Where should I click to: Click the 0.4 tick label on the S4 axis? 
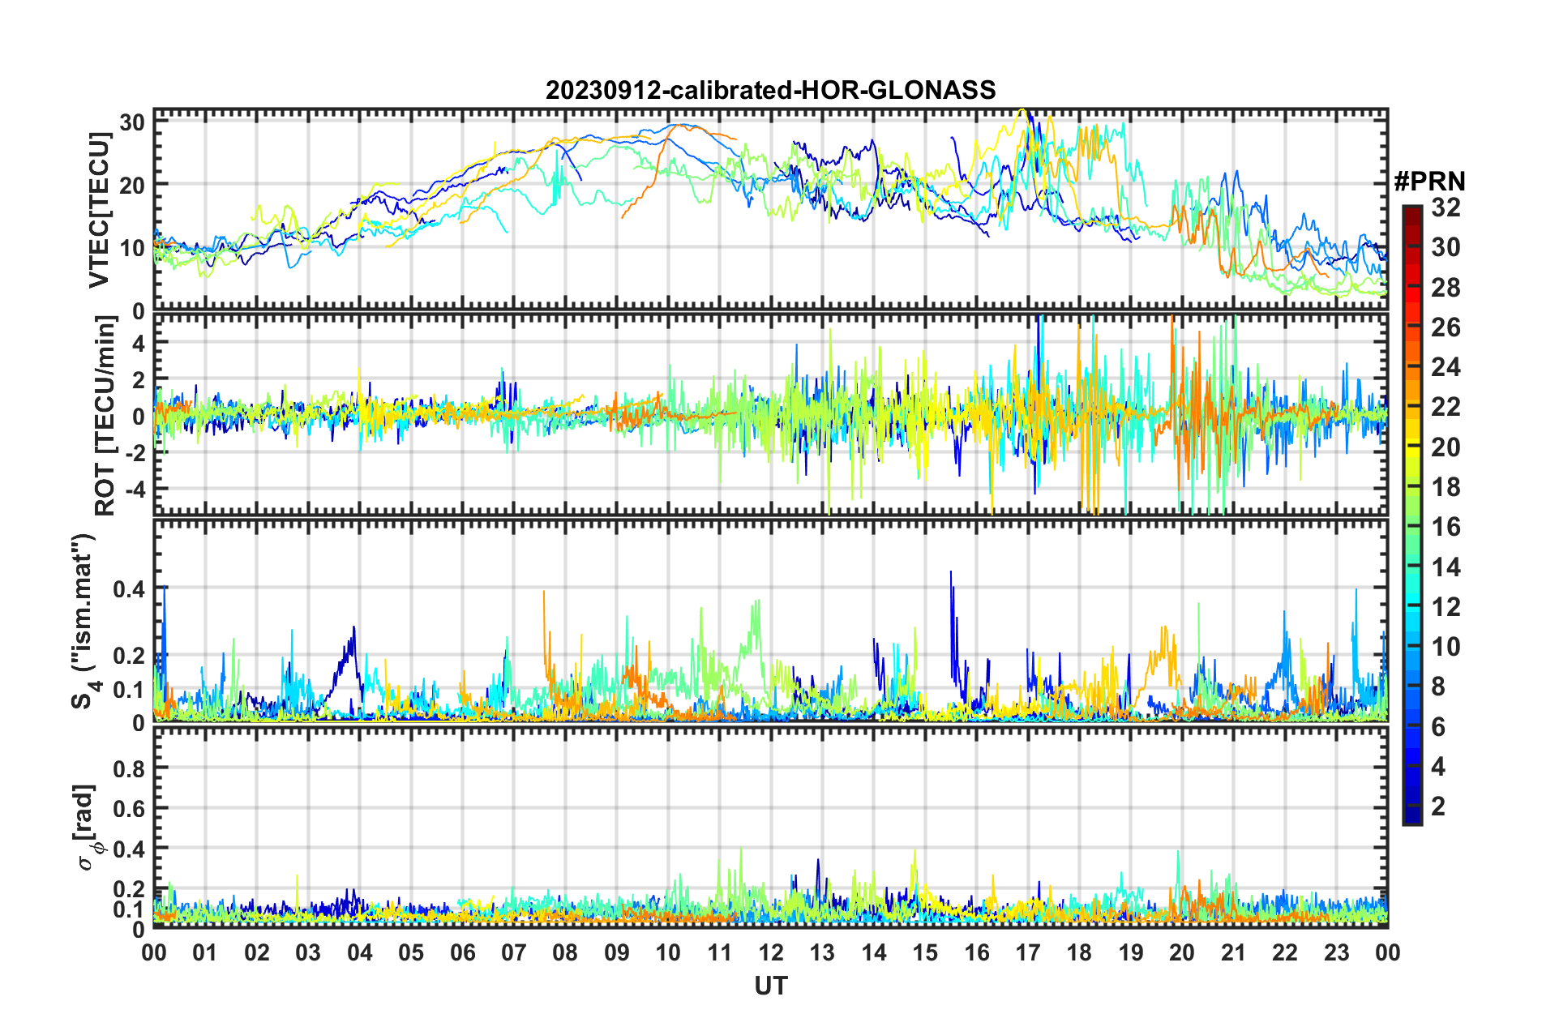tap(130, 588)
